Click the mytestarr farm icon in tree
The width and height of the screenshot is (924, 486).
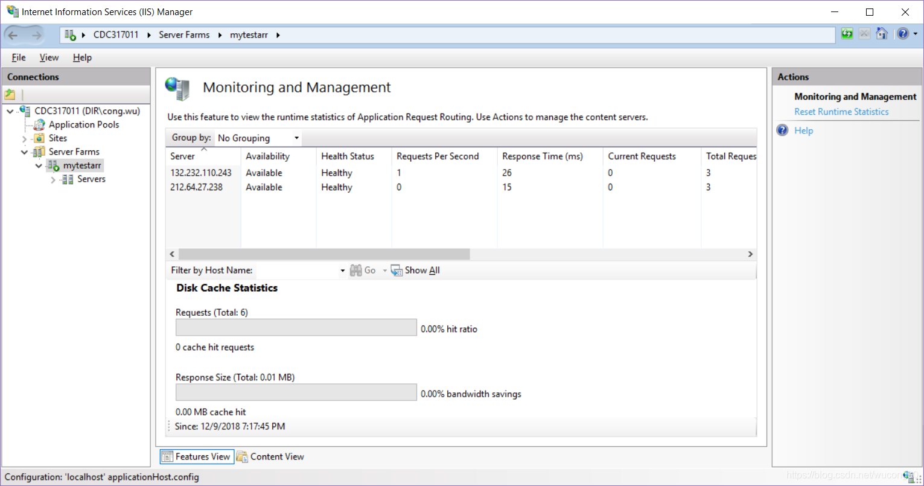(54, 165)
